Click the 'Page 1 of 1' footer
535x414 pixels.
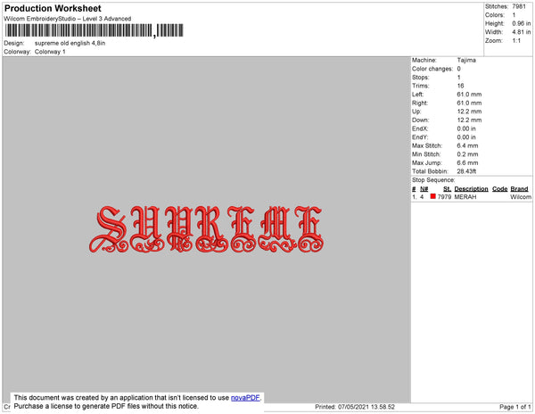(x=515, y=407)
